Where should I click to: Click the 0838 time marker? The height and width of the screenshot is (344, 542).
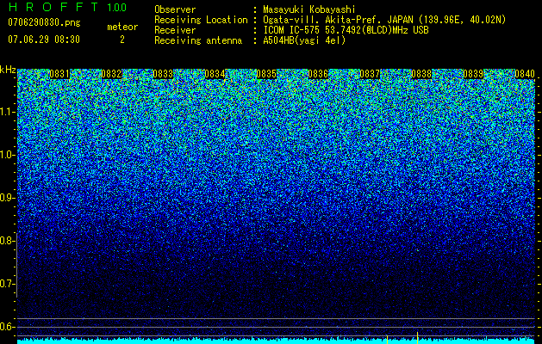(x=421, y=74)
